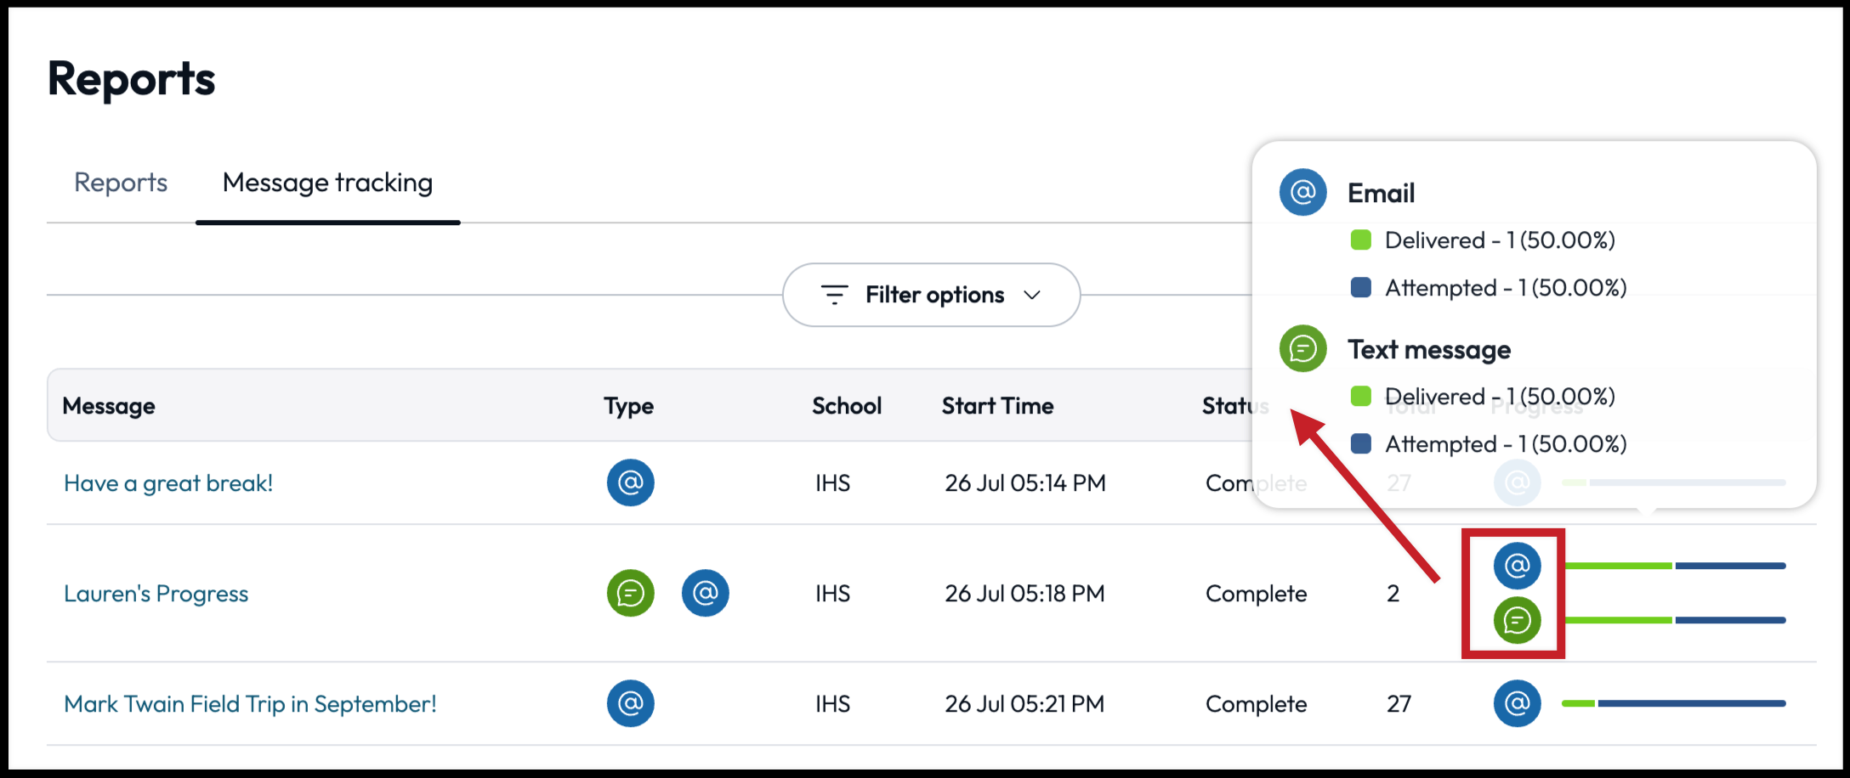The image size is (1850, 778).
Task: Click Email icon in the tooltip popup
Action: coord(1302,193)
